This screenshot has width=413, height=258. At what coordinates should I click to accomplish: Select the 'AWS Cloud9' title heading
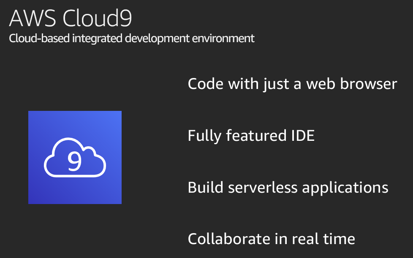71,18
